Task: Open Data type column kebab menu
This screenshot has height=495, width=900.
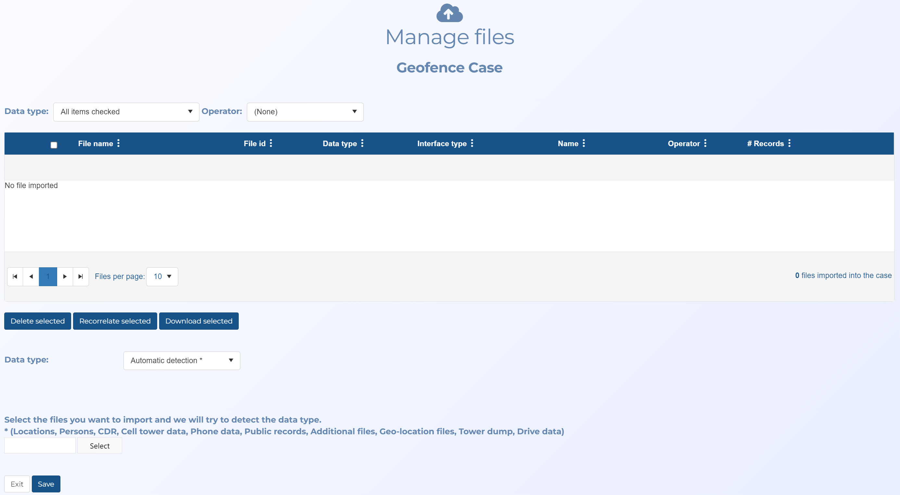Action: [362, 143]
